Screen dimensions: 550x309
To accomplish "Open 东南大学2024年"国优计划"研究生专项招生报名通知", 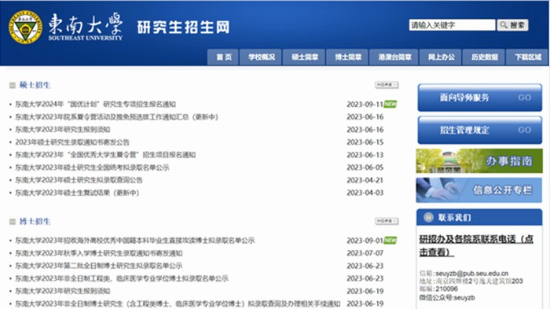I will pyautogui.click(x=95, y=105).
